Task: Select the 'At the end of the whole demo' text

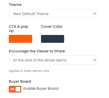Action: click(x=40, y=60)
